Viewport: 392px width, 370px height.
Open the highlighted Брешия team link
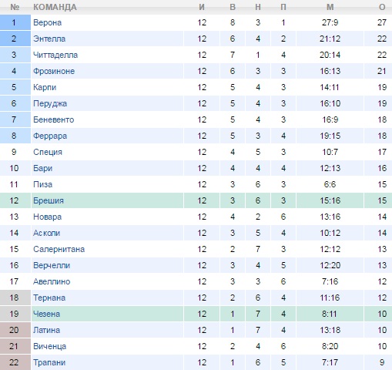pyautogui.click(x=49, y=200)
